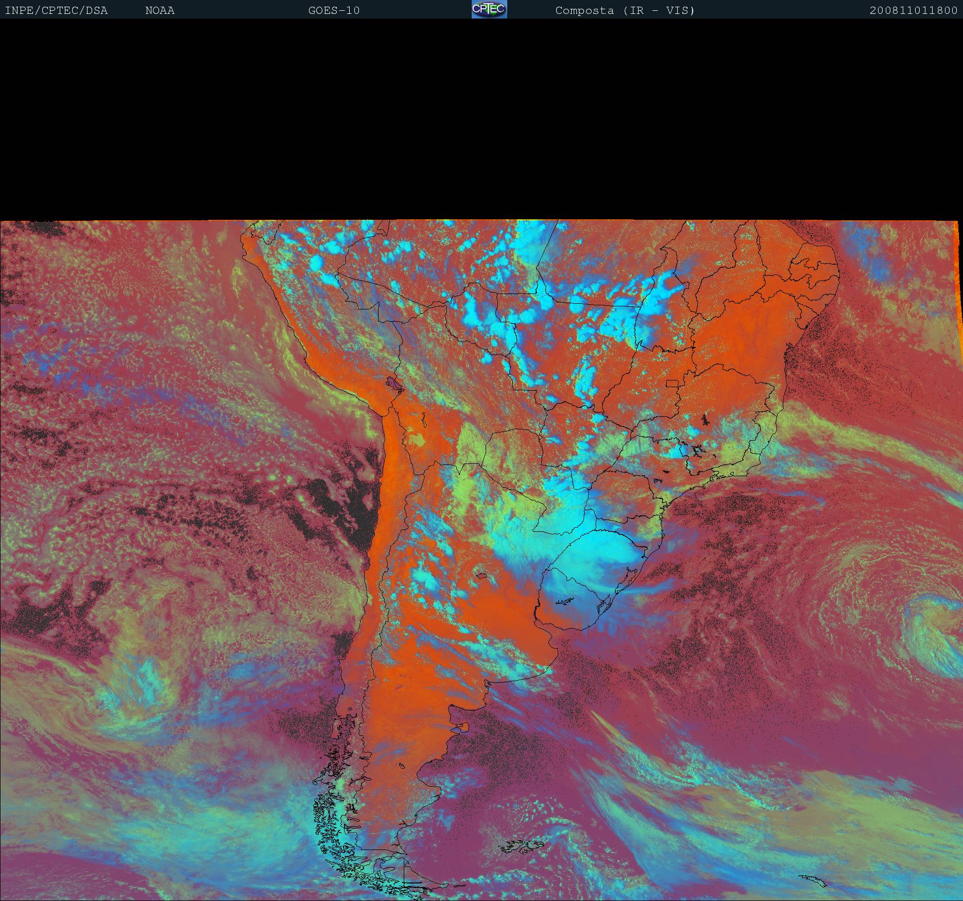Select the NOAA label in the header
This screenshot has height=901, width=963.
pos(160,10)
